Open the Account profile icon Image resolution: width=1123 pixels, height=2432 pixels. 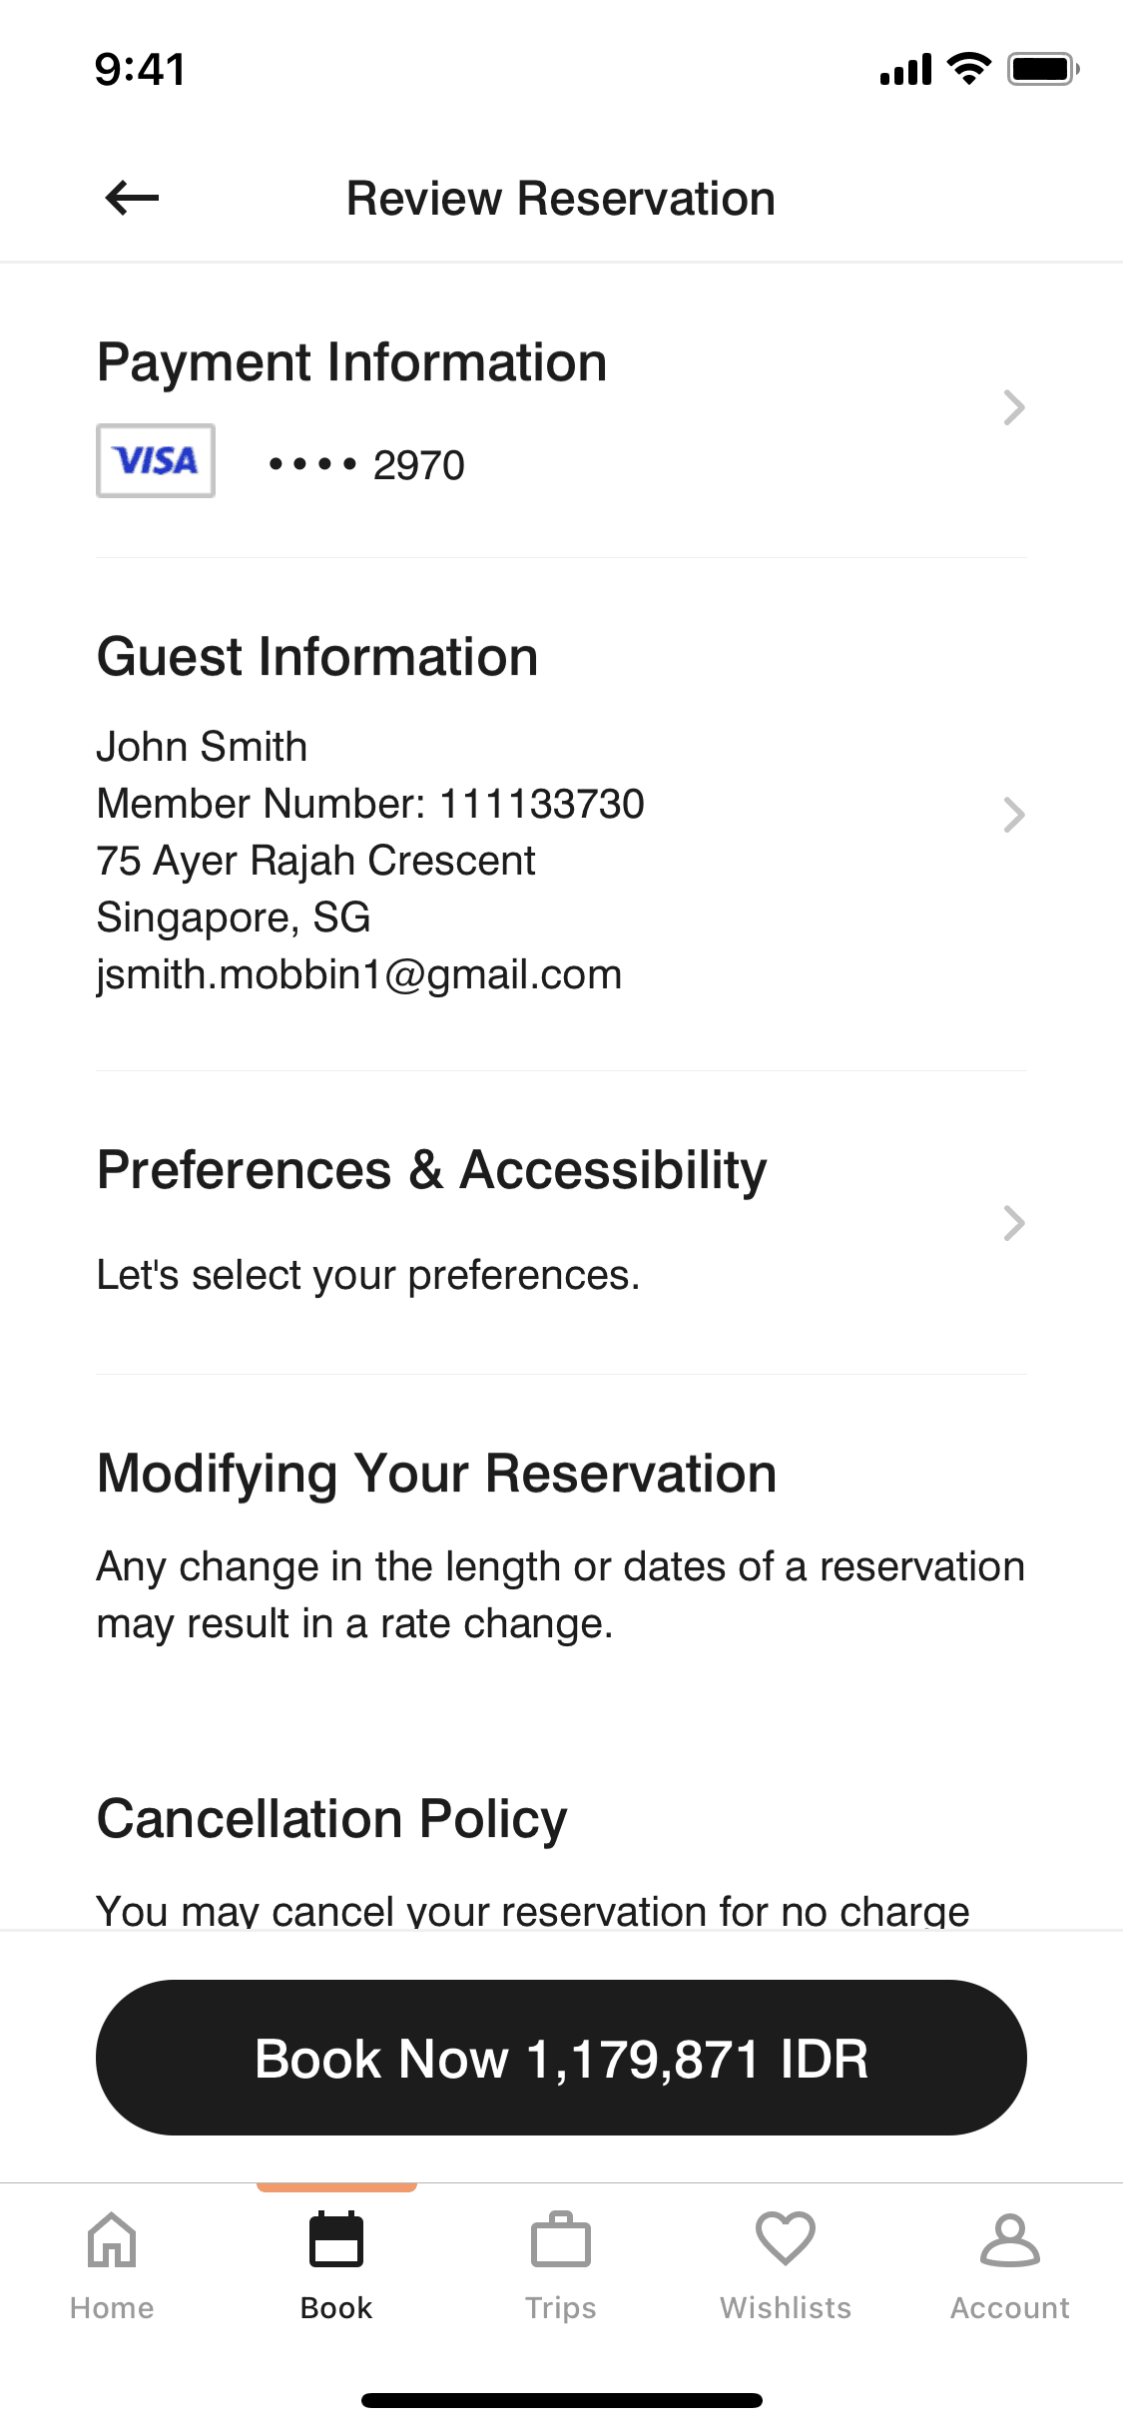point(1010,2240)
